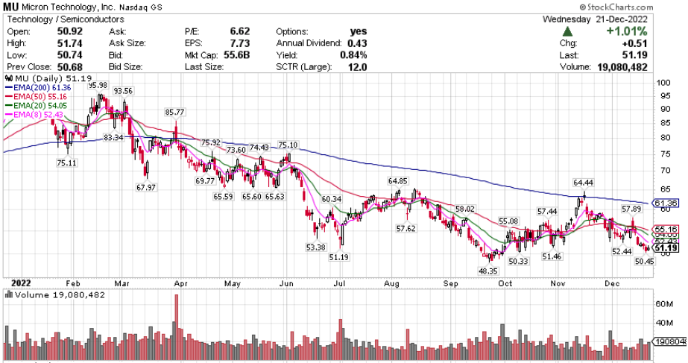Screen dimensions: 688x363
Task: Select Technology / Semiconductors sector text
Action: [66, 19]
